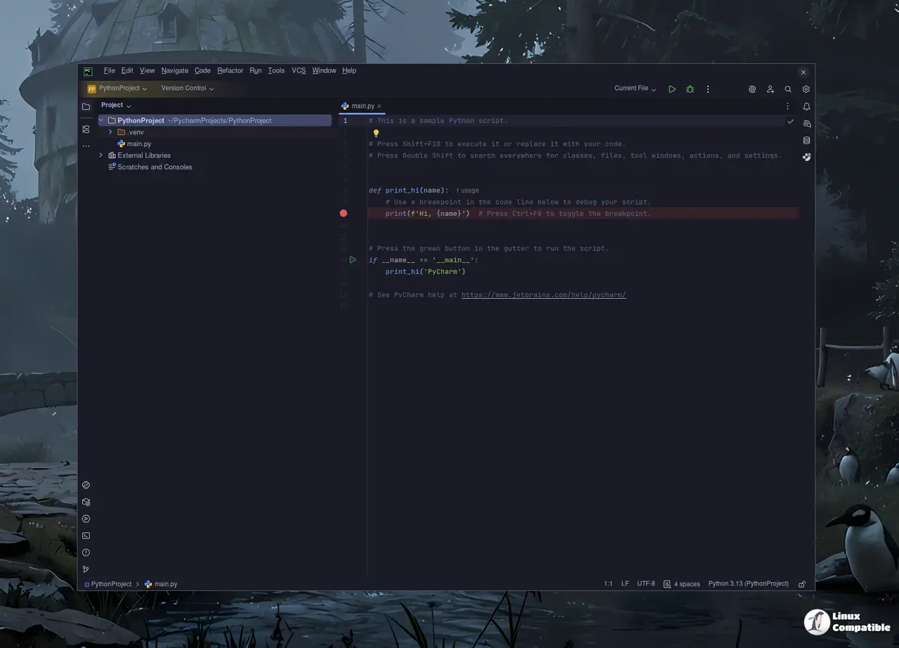Open the Current File run configuration dropdown
The width and height of the screenshot is (899, 648).
click(635, 89)
